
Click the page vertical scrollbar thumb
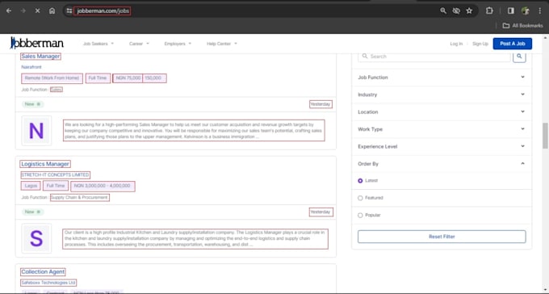tap(545, 136)
